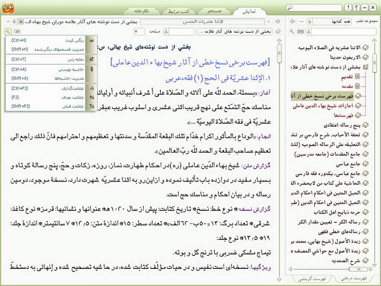
Task: Click the right arrow button beside the document tabs
Action: point(278,21)
